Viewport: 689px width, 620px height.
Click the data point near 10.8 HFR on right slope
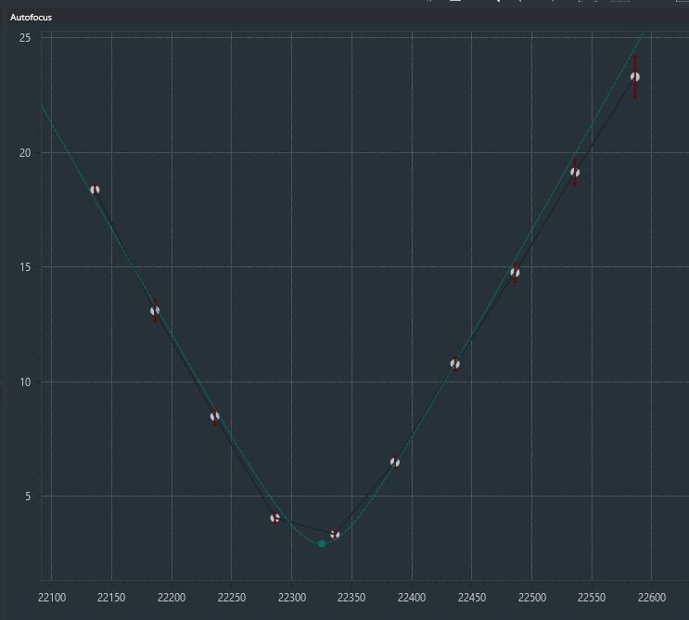coord(454,364)
